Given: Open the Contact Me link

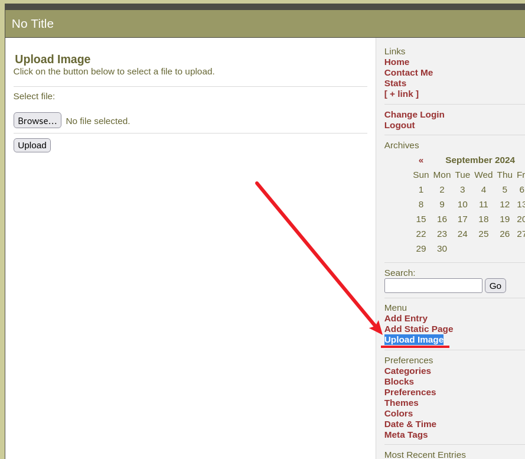Looking at the screenshot, I should click(408, 73).
